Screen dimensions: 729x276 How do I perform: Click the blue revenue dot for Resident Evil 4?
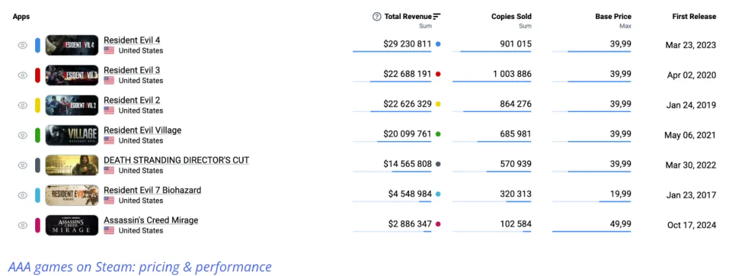coord(438,44)
